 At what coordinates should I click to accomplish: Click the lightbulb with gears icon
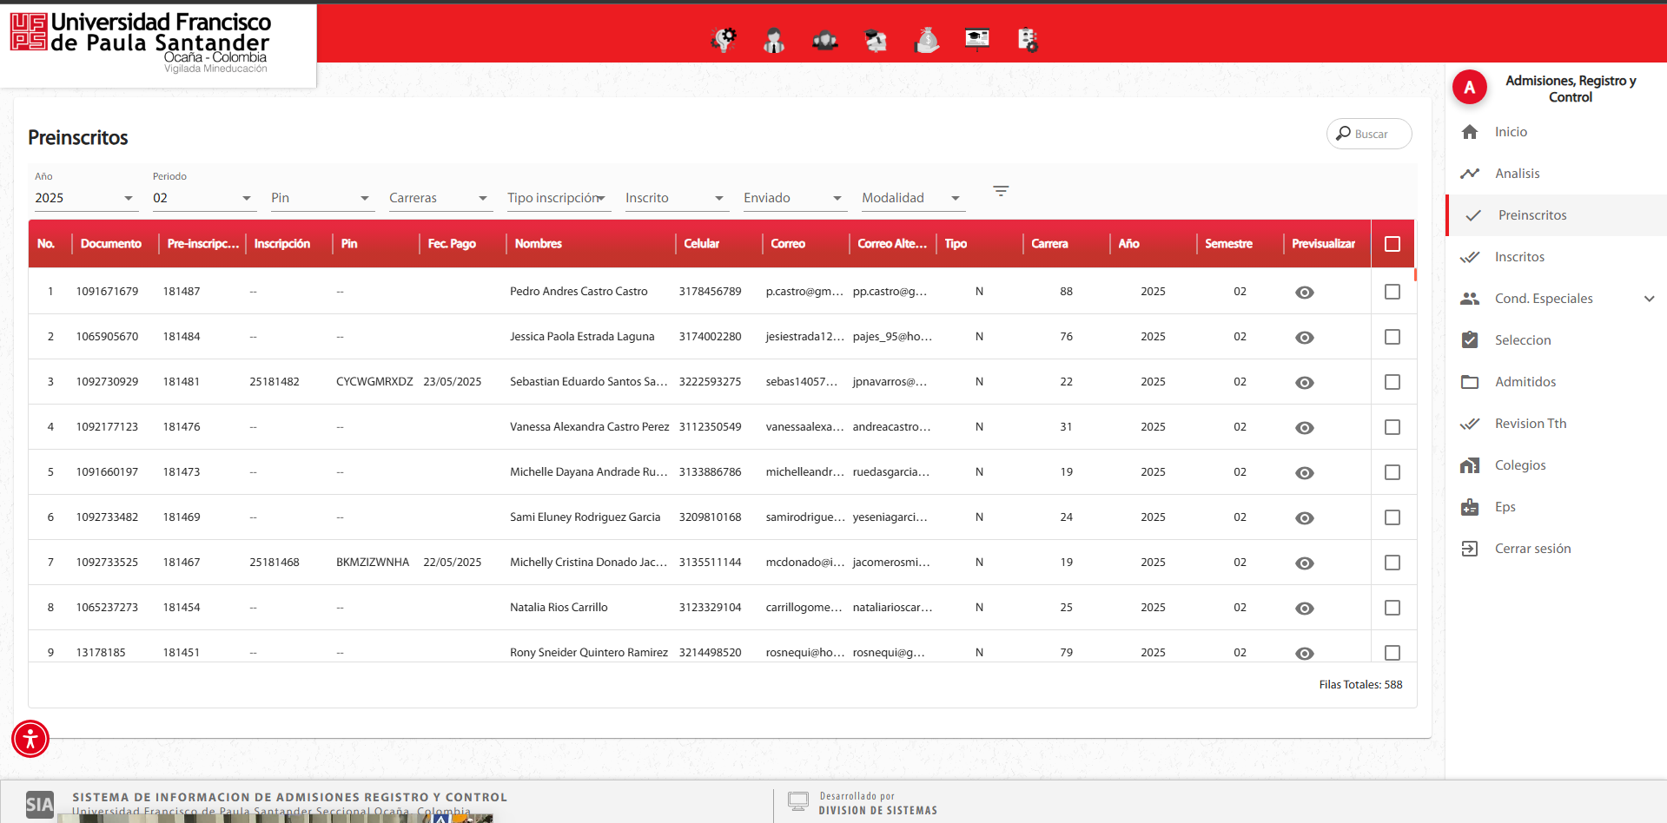point(724,40)
